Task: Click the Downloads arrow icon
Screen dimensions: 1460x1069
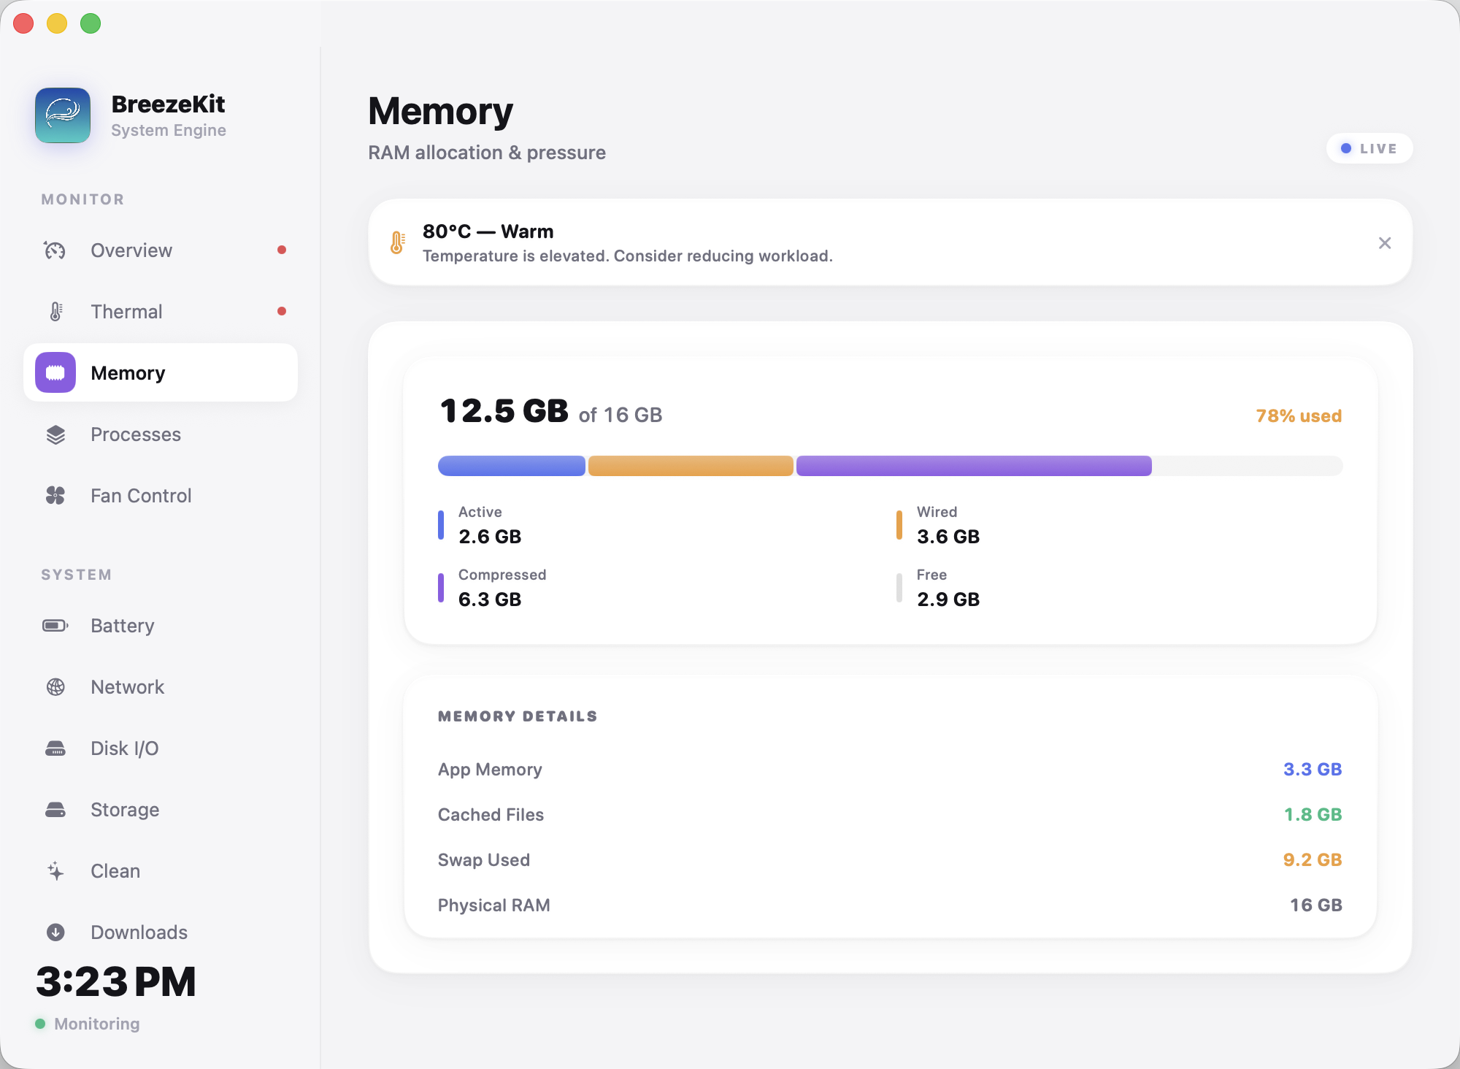Action: (55, 932)
